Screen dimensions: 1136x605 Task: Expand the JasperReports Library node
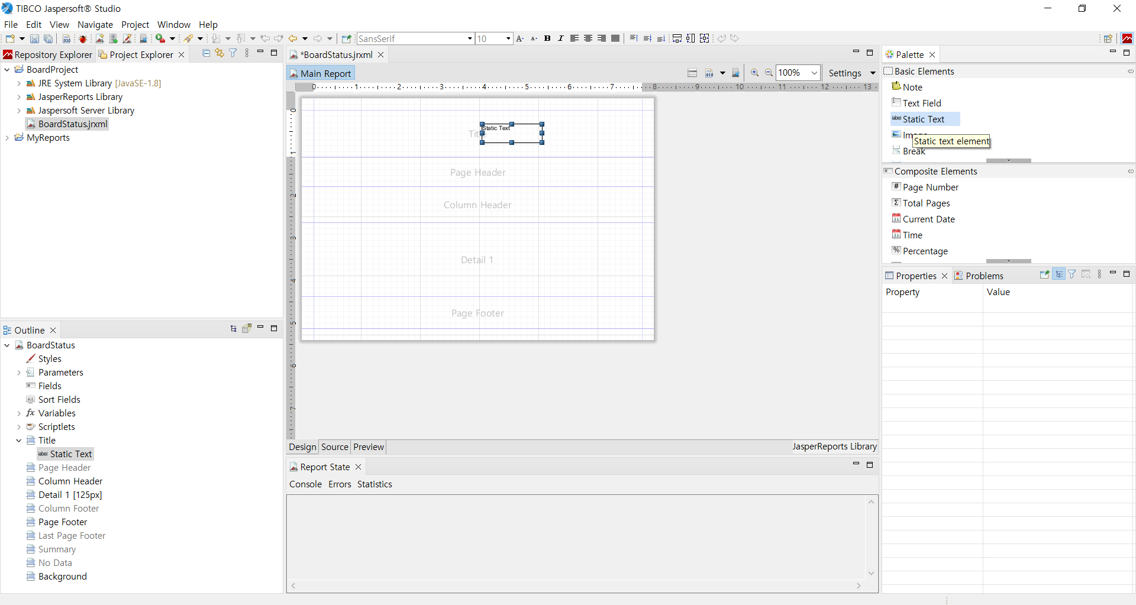[19, 97]
